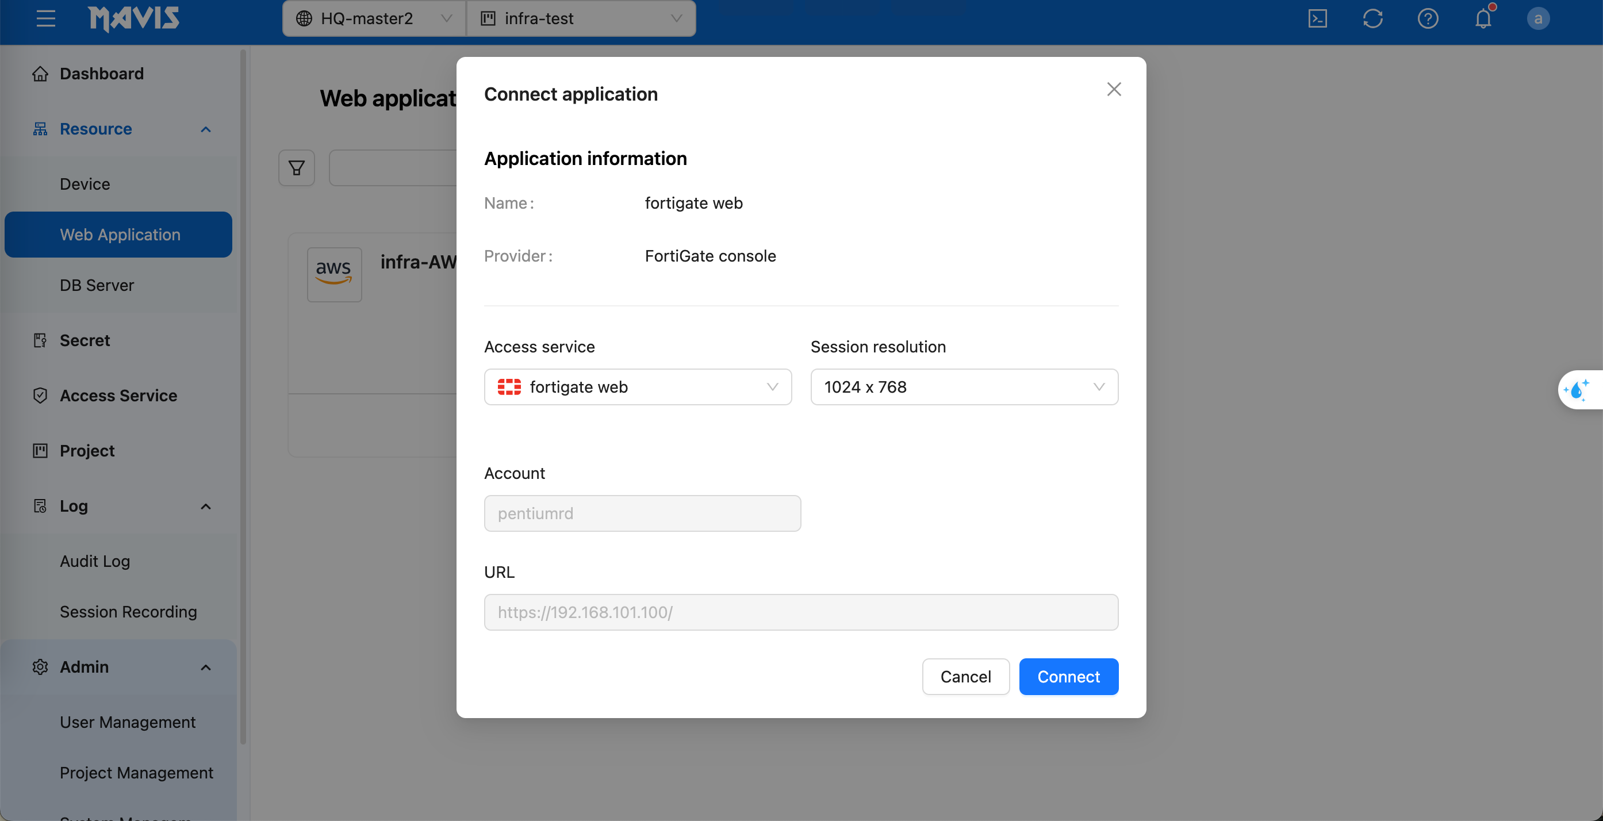The image size is (1603, 821).
Task: Click the URL input field
Action: [801, 612]
